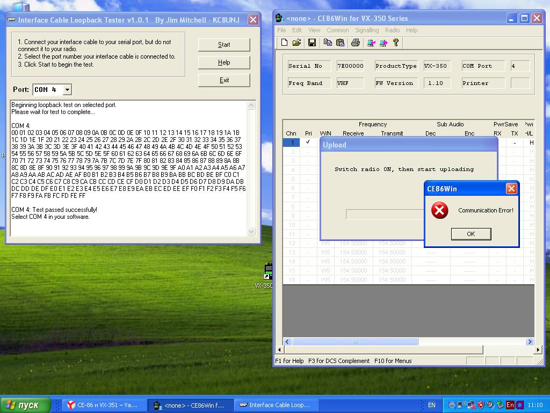The height and width of the screenshot is (413, 550).
Task: Open the Edit menu in CE86Win
Action: (x=296, y=30)
